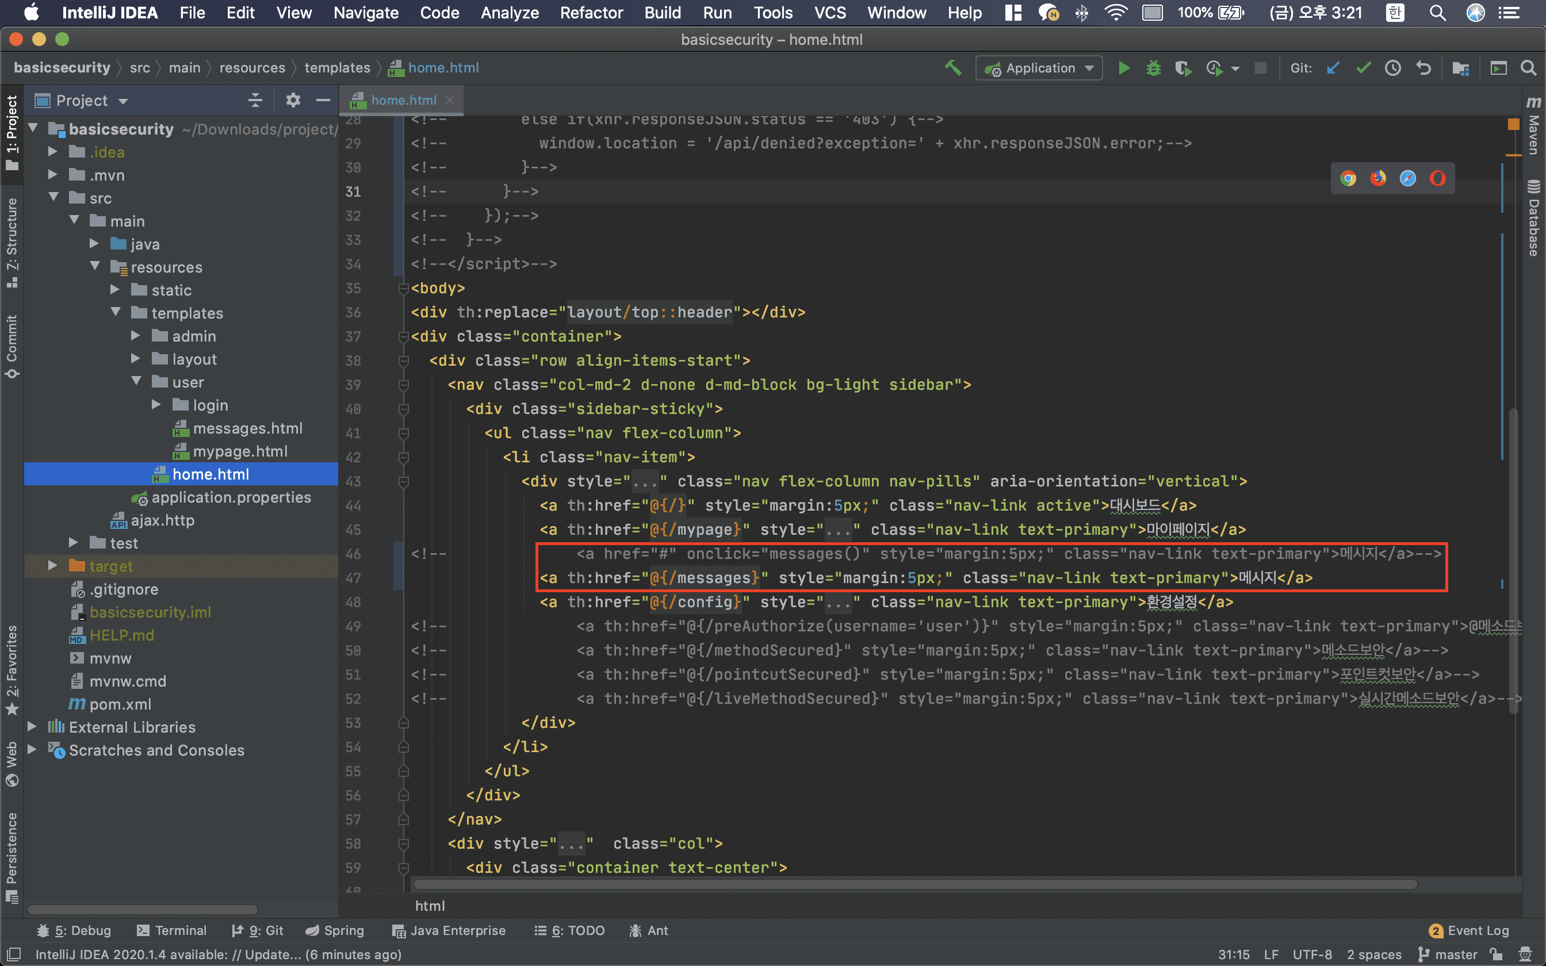Screen dimensions: 1546x966
Task: Click the Build project hammer icon
Action: coord(952,68)
